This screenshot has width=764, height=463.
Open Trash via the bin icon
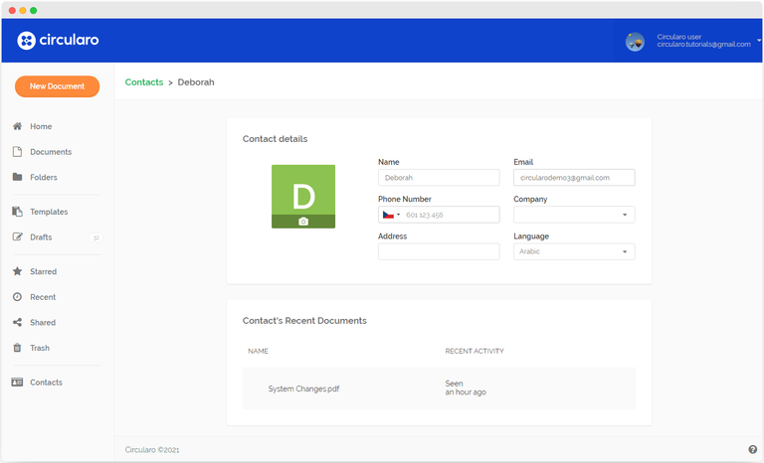click(17, 349)
